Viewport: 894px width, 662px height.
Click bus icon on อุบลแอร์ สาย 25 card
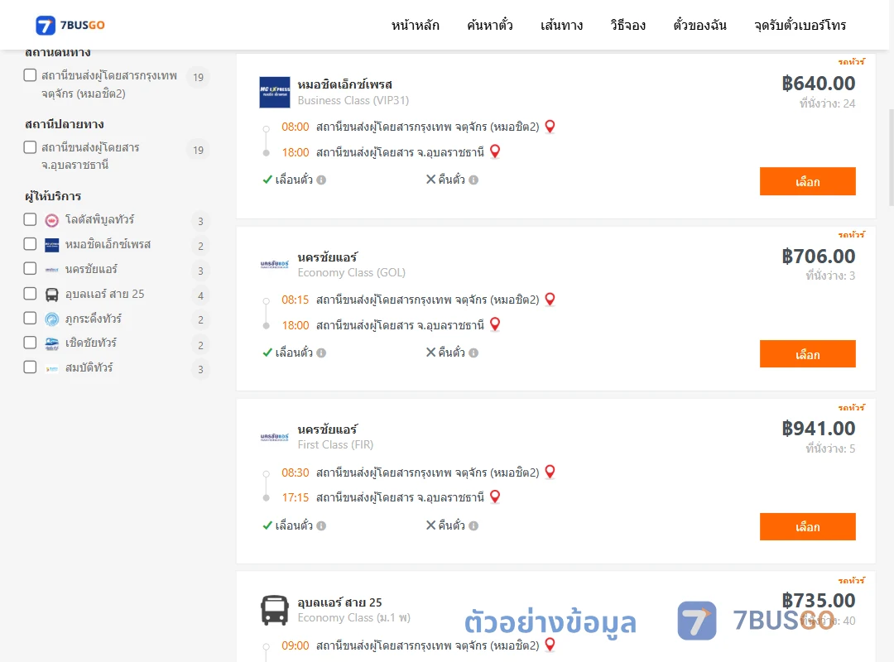coord(275,610)
